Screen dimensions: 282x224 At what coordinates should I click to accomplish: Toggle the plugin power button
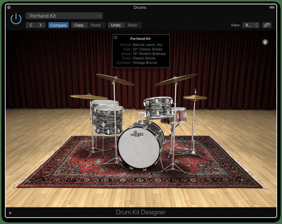click(16, 19)
